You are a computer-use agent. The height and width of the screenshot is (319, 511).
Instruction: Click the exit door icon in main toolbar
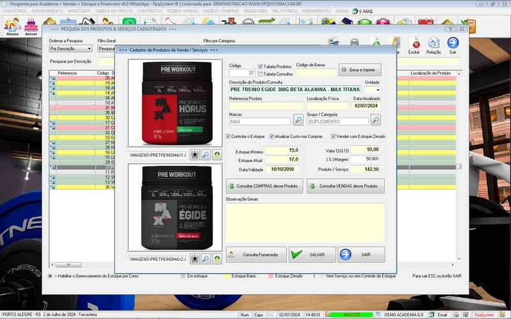468,26
